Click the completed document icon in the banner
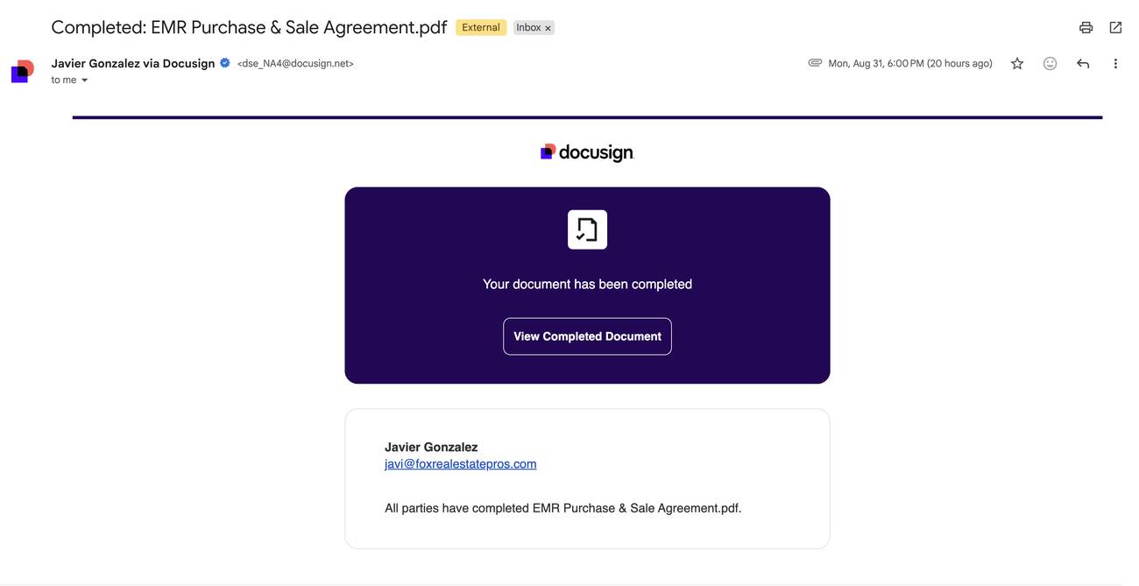Viewport: 1139px width, 586px height. click(x=587, y=229)
